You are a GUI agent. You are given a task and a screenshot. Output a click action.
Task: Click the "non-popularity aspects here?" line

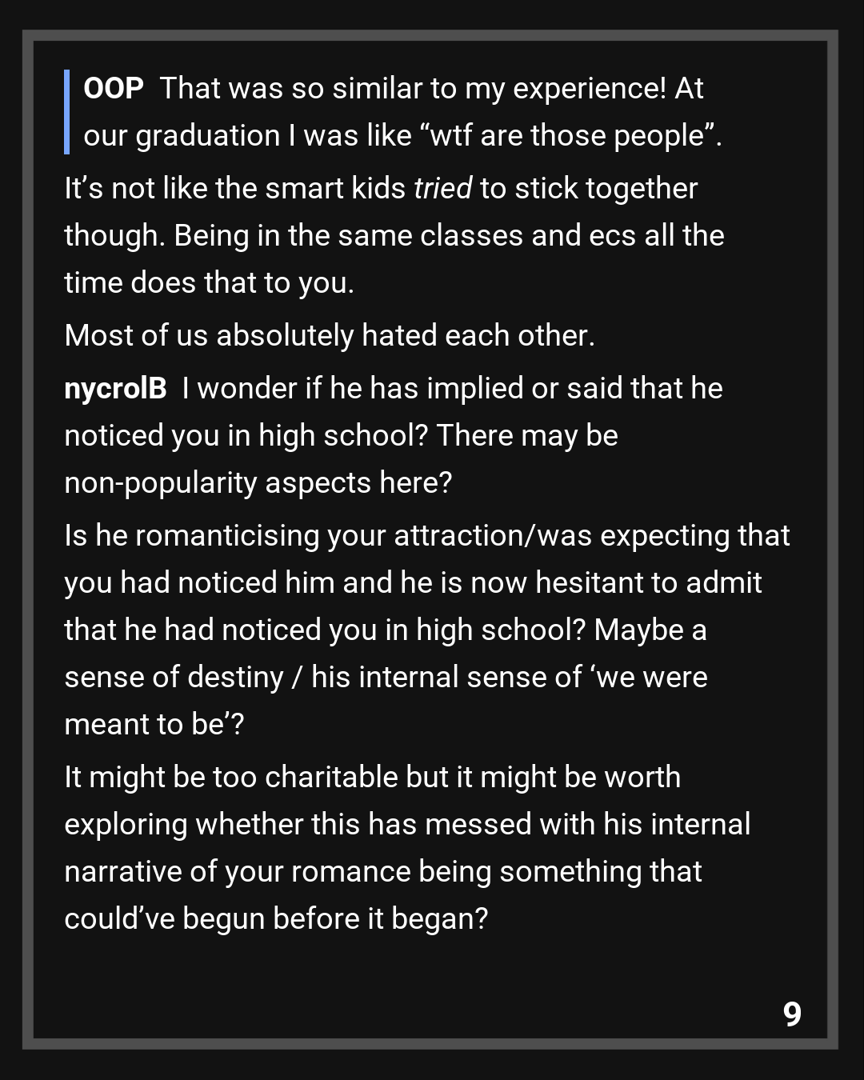pyautogui.click(x=258, y=483)
